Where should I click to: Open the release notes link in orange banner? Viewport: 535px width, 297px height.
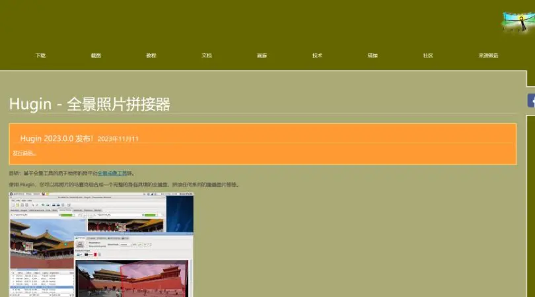click(x=24, y=153)
